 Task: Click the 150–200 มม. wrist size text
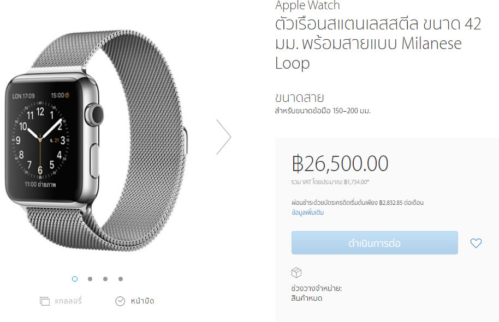pos(352,111)
